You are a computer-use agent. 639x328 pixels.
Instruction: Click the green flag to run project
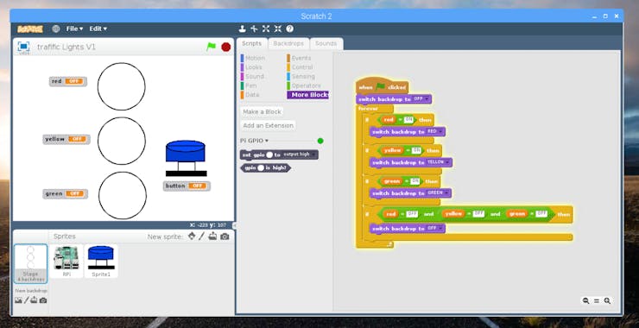click(x=211, y=47)
